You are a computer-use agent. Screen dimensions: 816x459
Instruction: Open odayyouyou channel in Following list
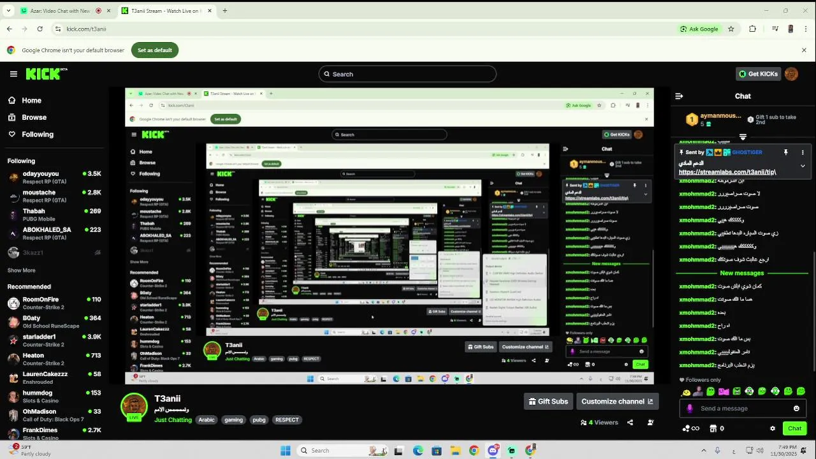point(54,177)
